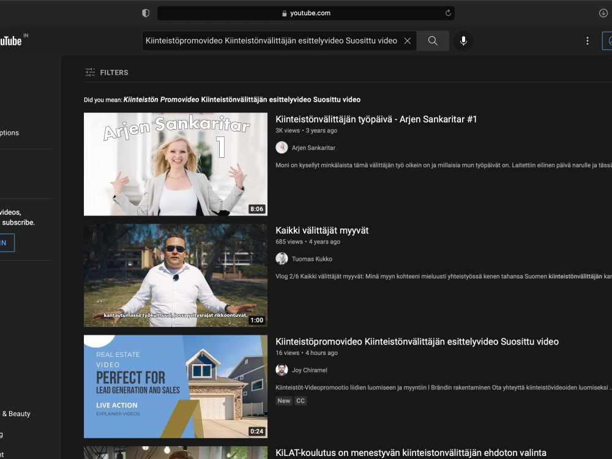Open the Tuomas Kukko channel name

tap(312, 259)
